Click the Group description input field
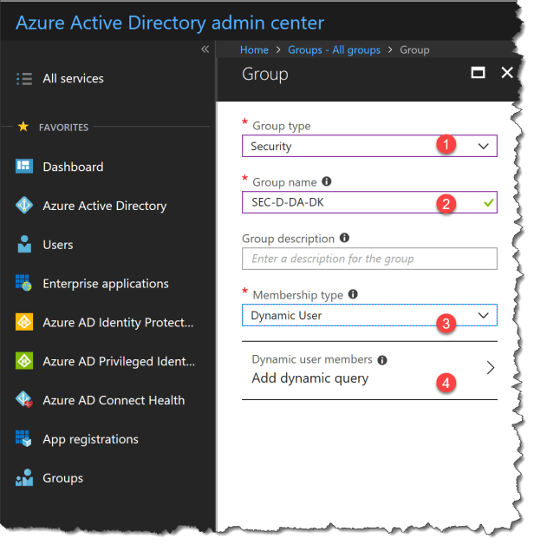The width and height of the screenshot is (534, 545). pos(368,259)
